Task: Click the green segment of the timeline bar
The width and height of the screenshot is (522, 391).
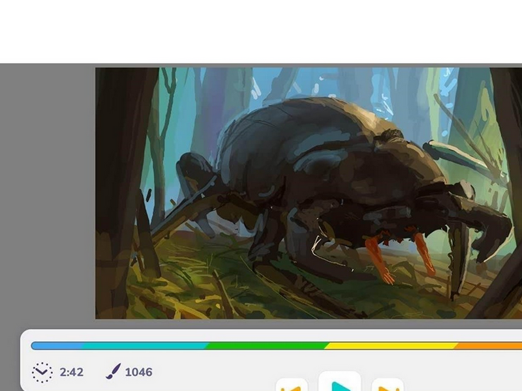Action: click(x=267, y=346)
